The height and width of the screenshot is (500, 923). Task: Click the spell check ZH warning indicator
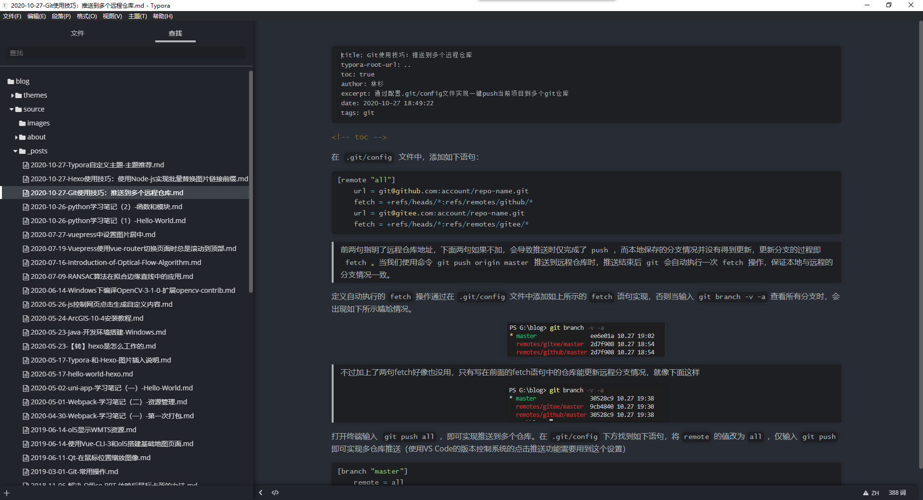(x=871, y=493)
